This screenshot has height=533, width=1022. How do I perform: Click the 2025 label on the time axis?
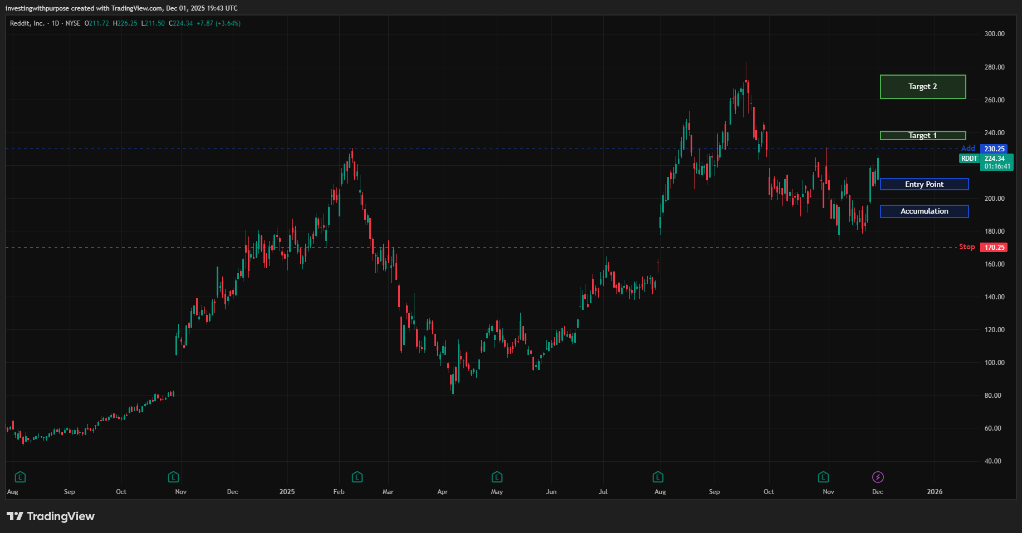coord(287,492)
